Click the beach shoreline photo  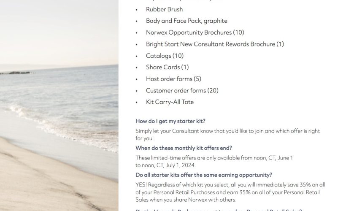click(x=59, y=105)
